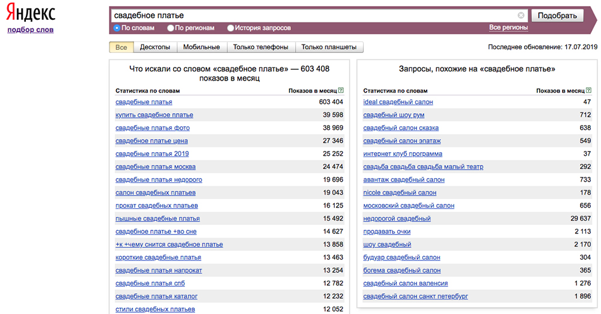Open 'прокат свадебных платьев' link
Screen dimensions: 601x314
coord(156,206)
